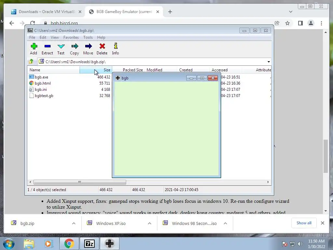Expand the 7-Zip address path dropdown
Image resolution: width=333 pixels, height=250 pixels.
268,62
